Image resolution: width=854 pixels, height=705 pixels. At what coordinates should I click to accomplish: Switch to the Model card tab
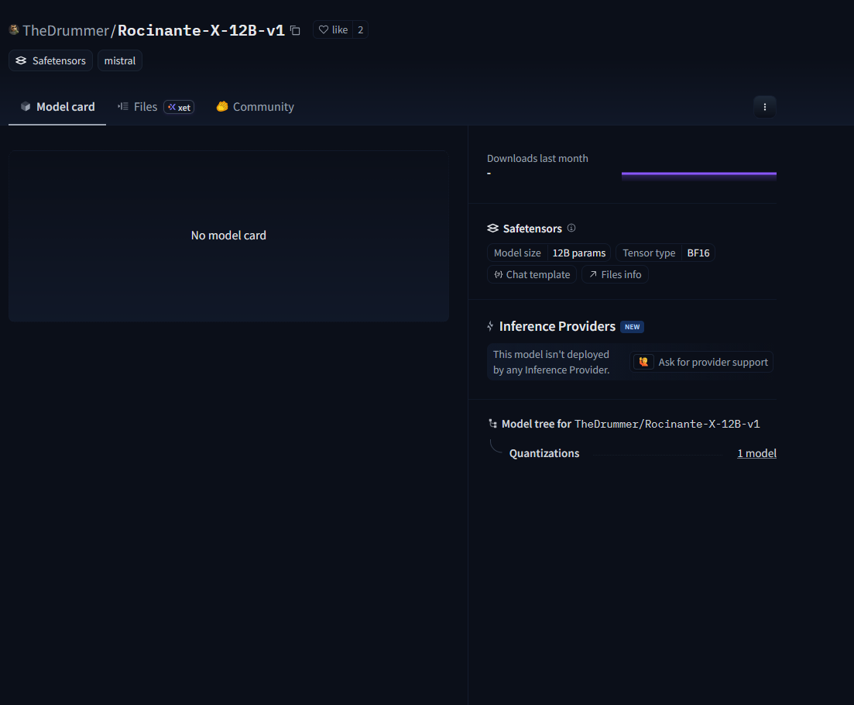(x=57, y=107)
